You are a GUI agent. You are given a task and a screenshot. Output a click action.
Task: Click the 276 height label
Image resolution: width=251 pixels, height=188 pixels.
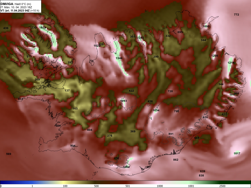110,136
